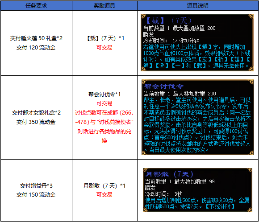Select the 月影散 (7天)*1 reward text
259x222 pixels.
click(104, 186)
